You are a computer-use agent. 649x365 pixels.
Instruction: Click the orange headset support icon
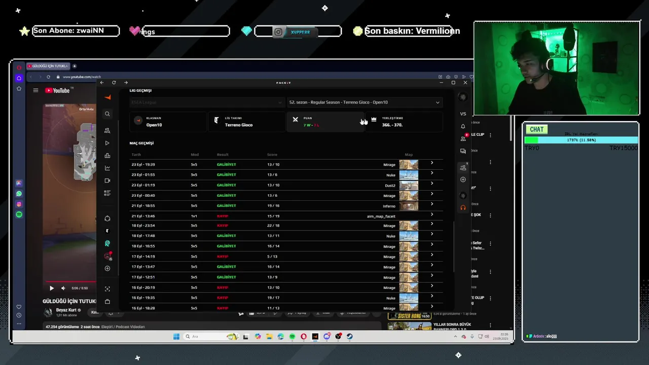coord(463,207)
